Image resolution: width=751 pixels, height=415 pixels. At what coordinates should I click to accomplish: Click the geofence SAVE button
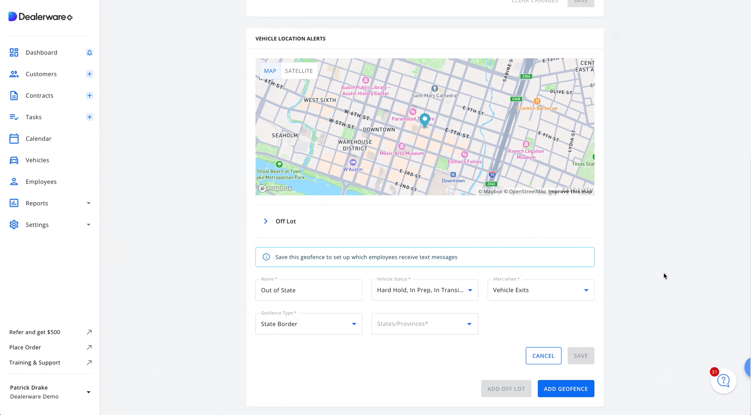click(581, 356)
